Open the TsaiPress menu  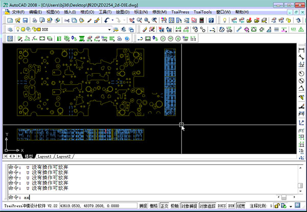pos(181,11)
